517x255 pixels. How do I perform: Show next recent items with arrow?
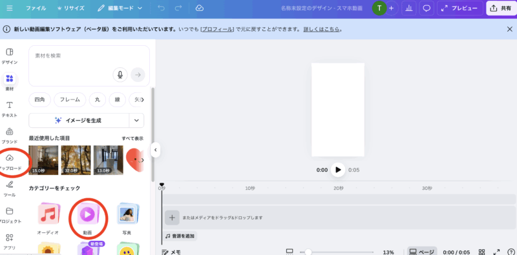pyautogui.click(x=142, y=160)
